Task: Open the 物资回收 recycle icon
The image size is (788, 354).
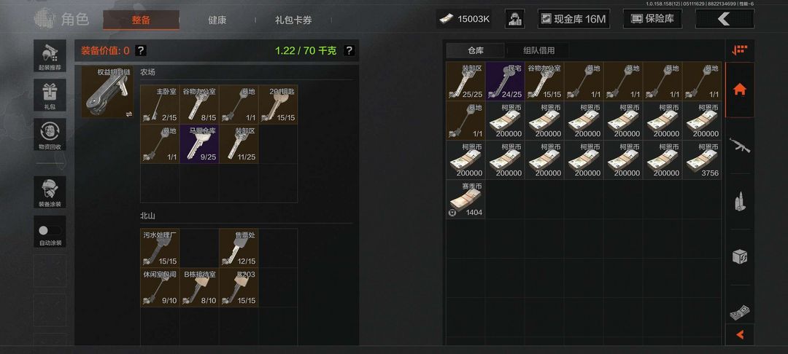Action: (50, 134)
